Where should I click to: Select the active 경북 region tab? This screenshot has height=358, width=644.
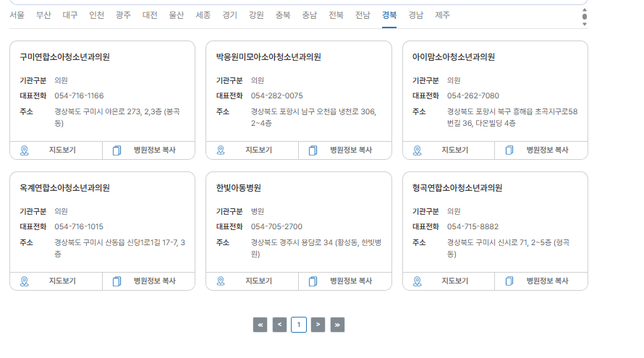pyautogui.click(x=389, y=15)
